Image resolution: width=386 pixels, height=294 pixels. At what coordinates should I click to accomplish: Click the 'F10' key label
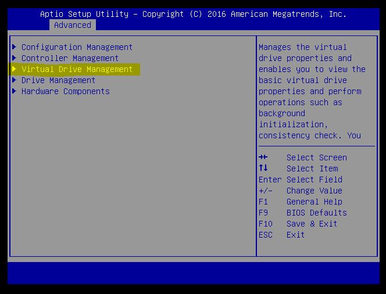(x=266, y=224)
